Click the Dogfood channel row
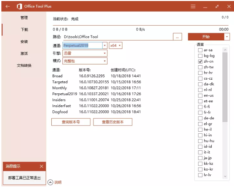Screen dimensions: 234x187 (97, 112)
